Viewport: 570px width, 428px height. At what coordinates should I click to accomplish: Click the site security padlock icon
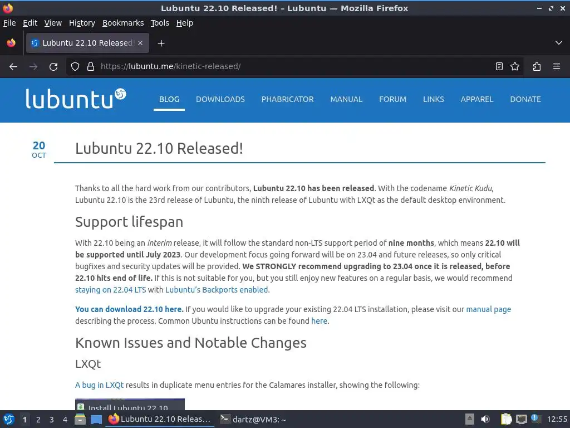[91, 67]
